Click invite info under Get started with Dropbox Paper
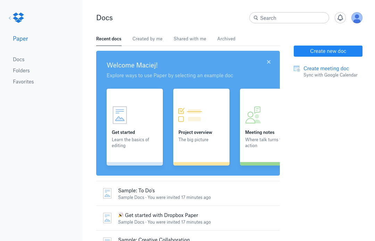375x241 pixels. (164, 222)
